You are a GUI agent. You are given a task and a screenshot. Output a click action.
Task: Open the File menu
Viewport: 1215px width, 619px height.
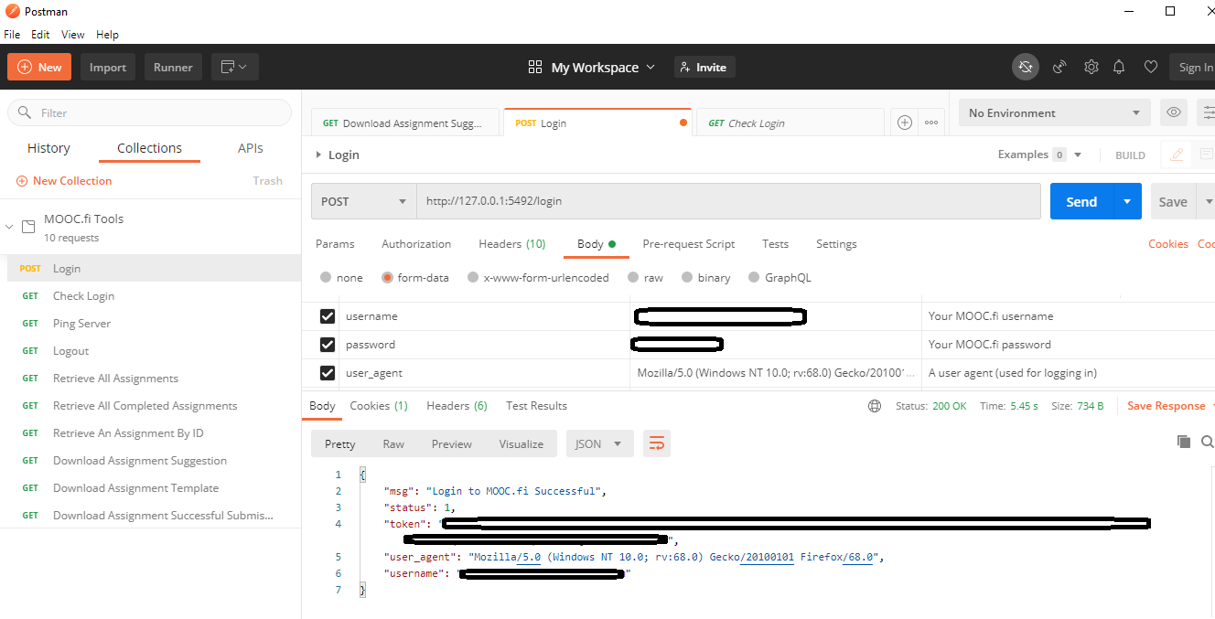coord(12,34)
